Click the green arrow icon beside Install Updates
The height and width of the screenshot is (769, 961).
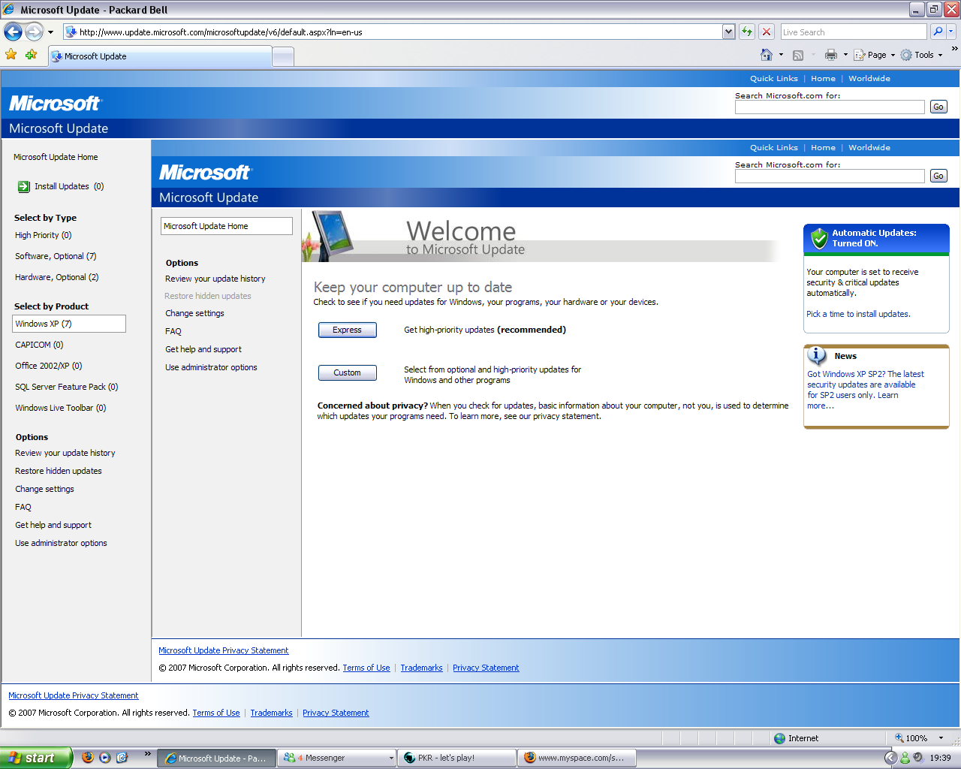pos(24,187)
